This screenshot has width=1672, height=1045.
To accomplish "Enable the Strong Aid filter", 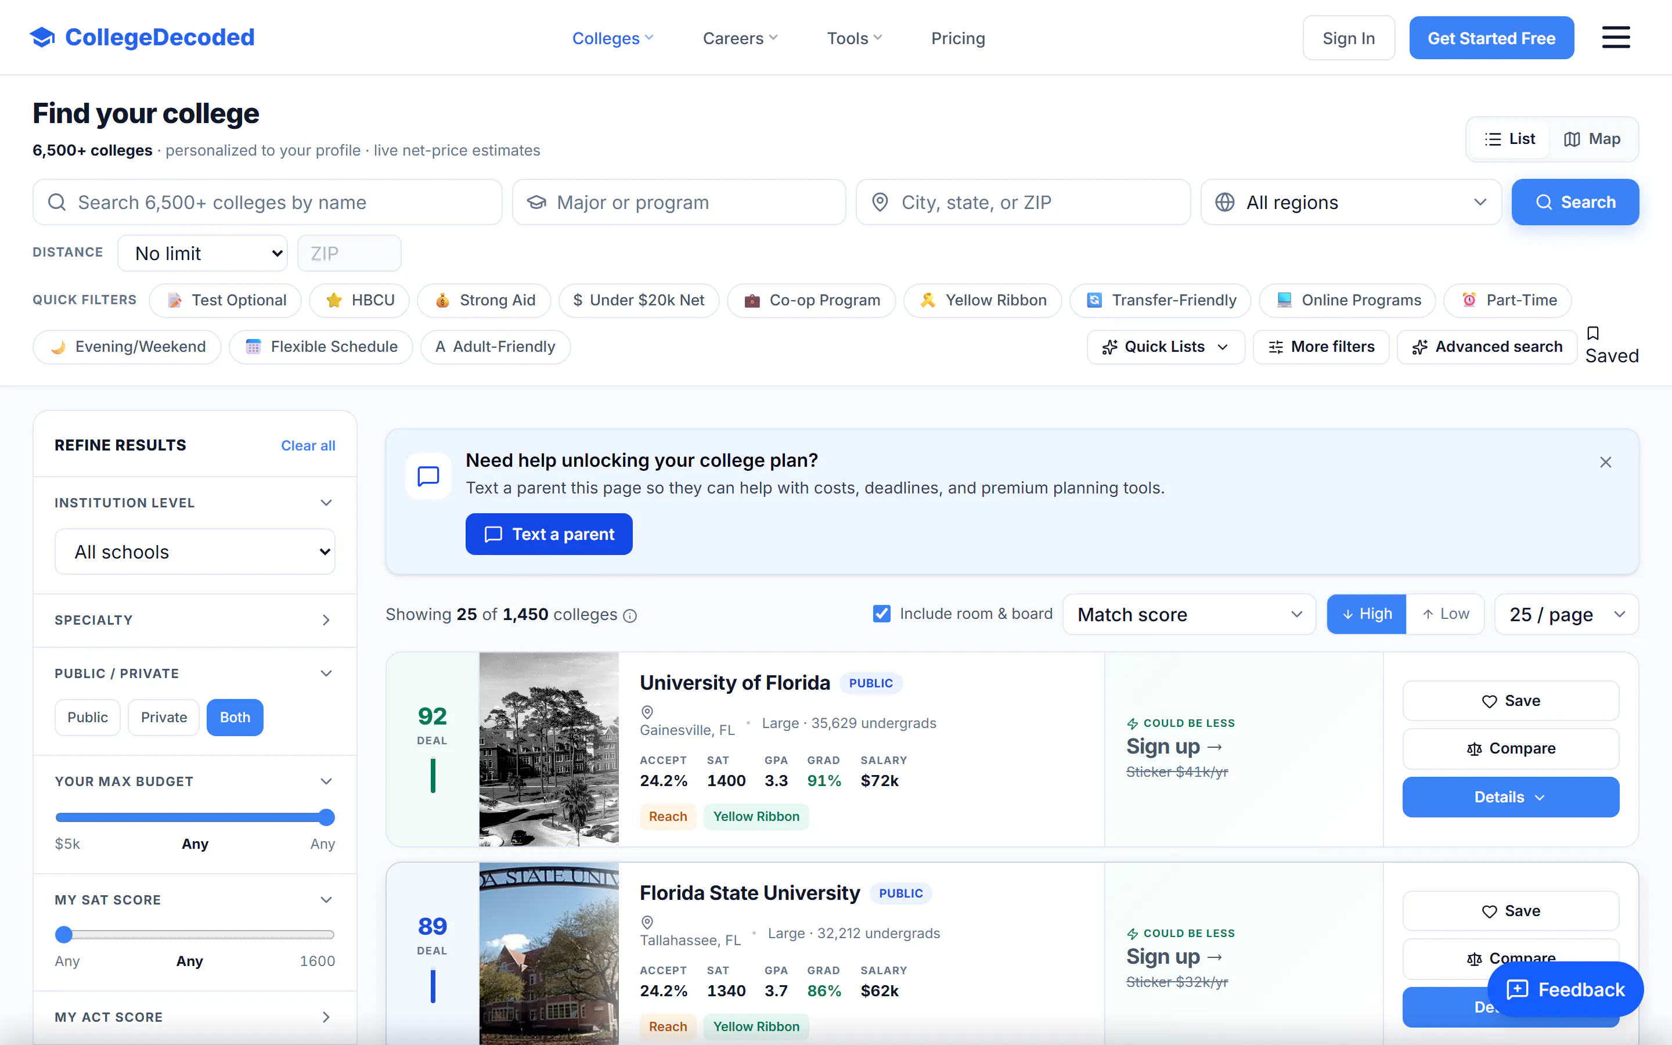I will pos(484,300).
